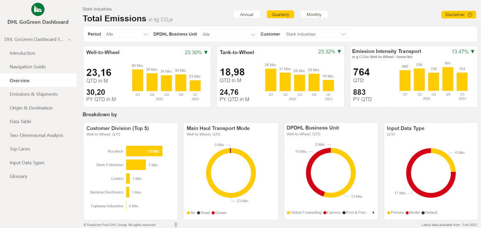Click the Disclaimer button
This screenshot has width=481, height=228.
(458, 15)
